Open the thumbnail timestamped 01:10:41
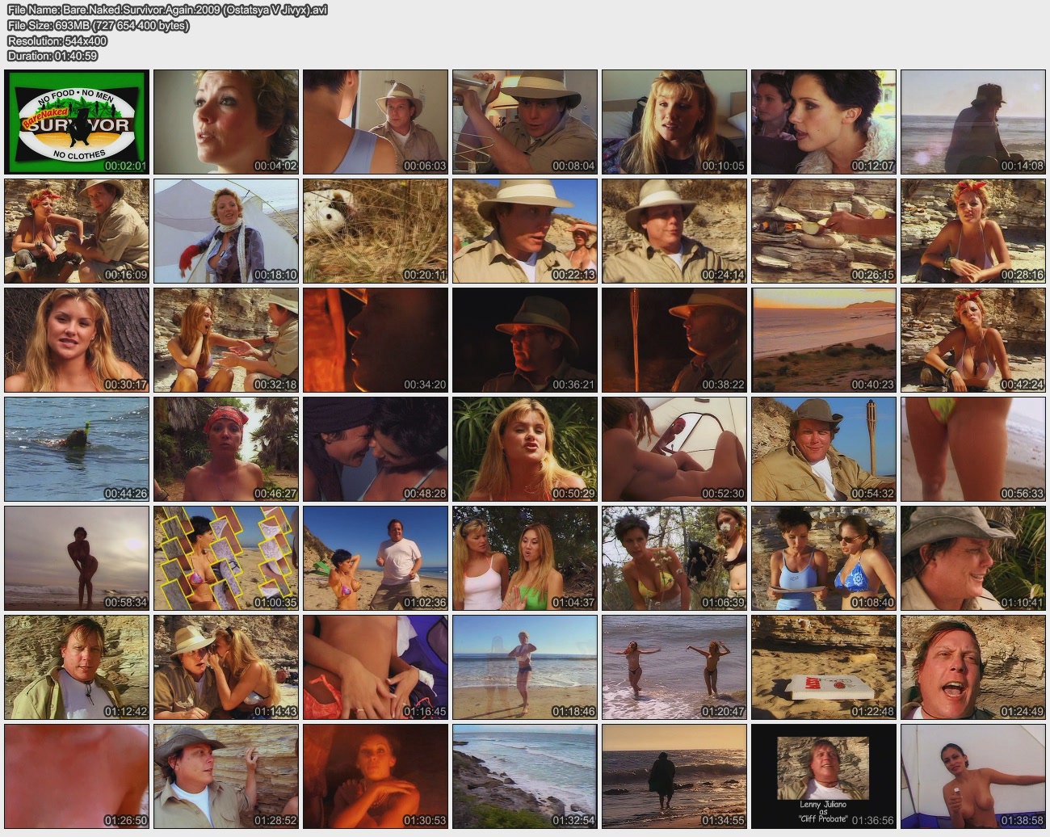Viewport: 1050px width, 837px height. click(973, 558)
